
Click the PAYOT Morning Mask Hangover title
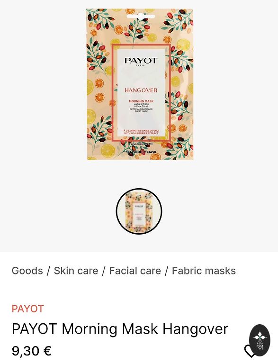point(120,329)
